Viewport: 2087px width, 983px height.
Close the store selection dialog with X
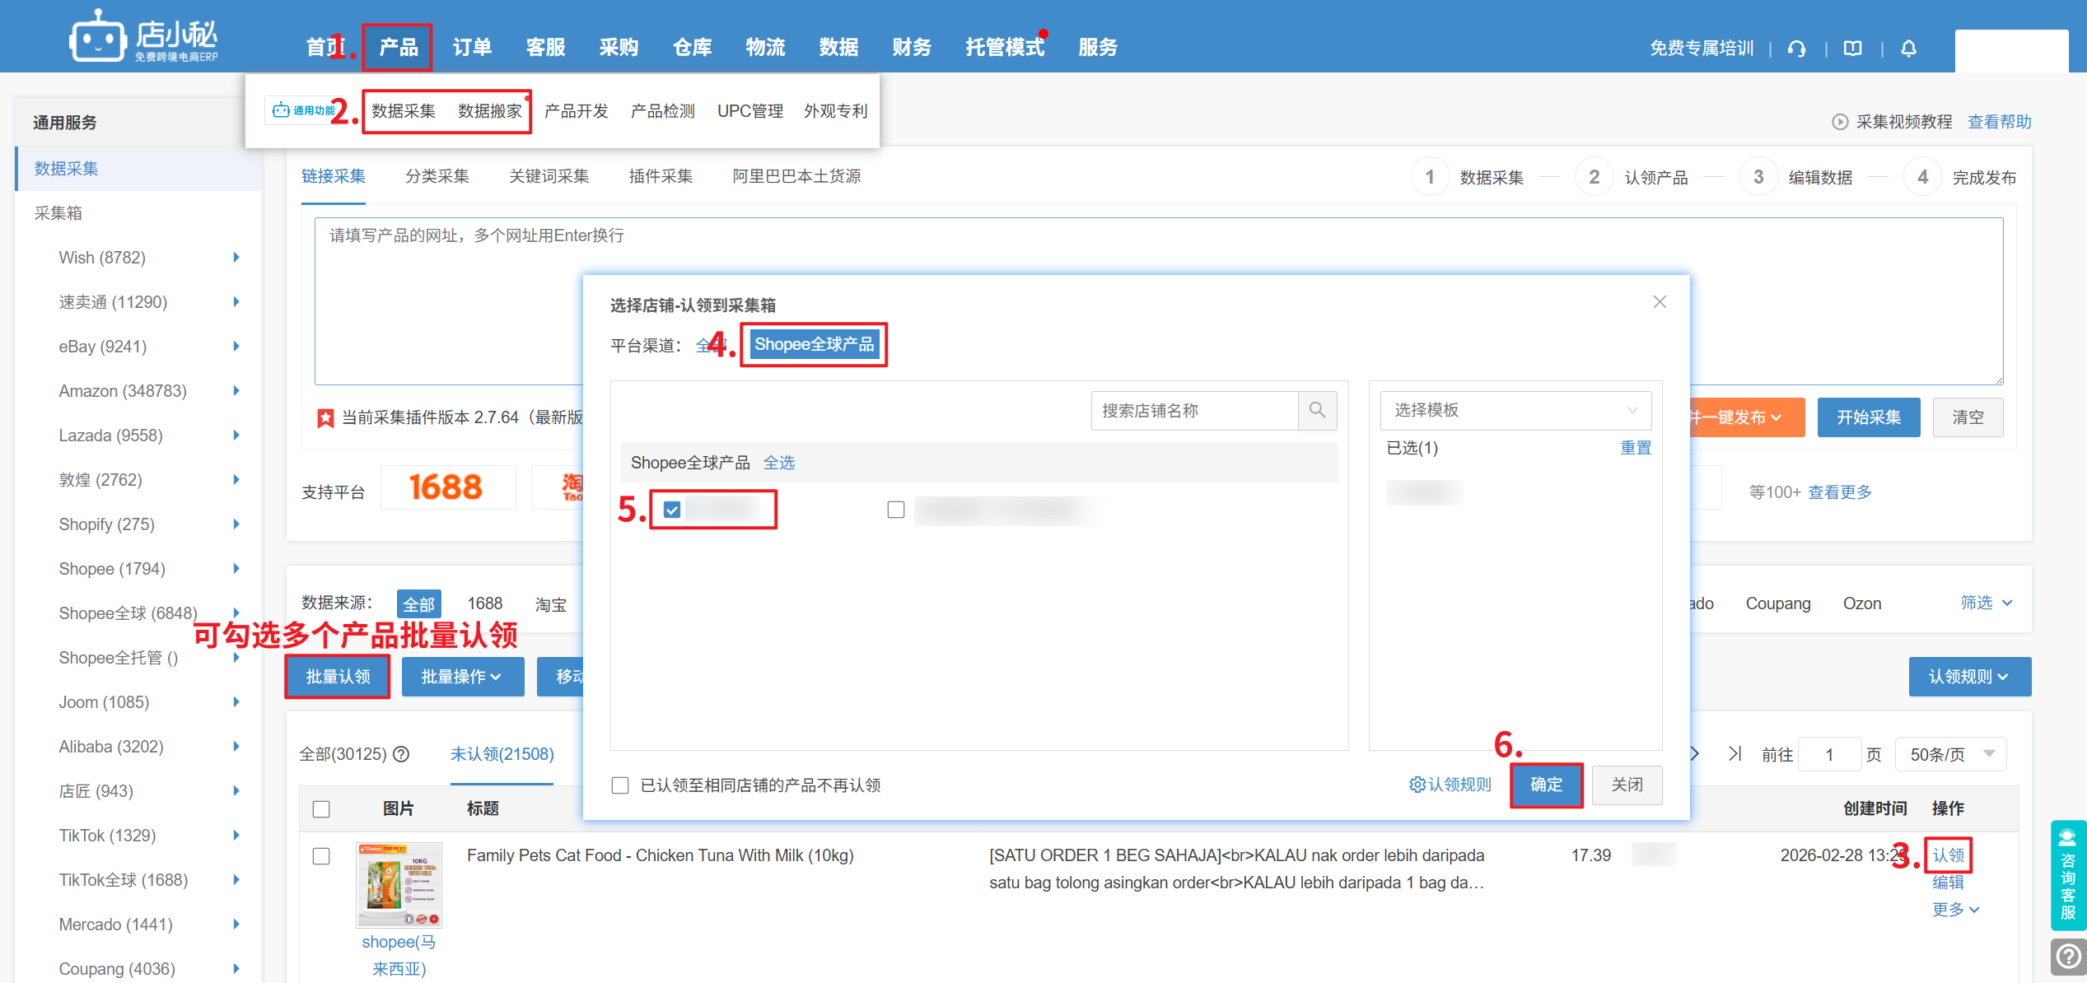(x=1660, y=302)
